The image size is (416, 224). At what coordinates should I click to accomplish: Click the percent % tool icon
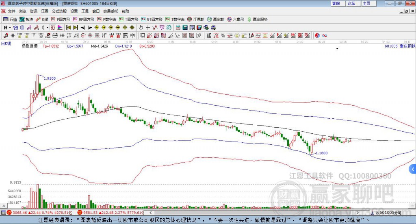(x=223, y=35)
